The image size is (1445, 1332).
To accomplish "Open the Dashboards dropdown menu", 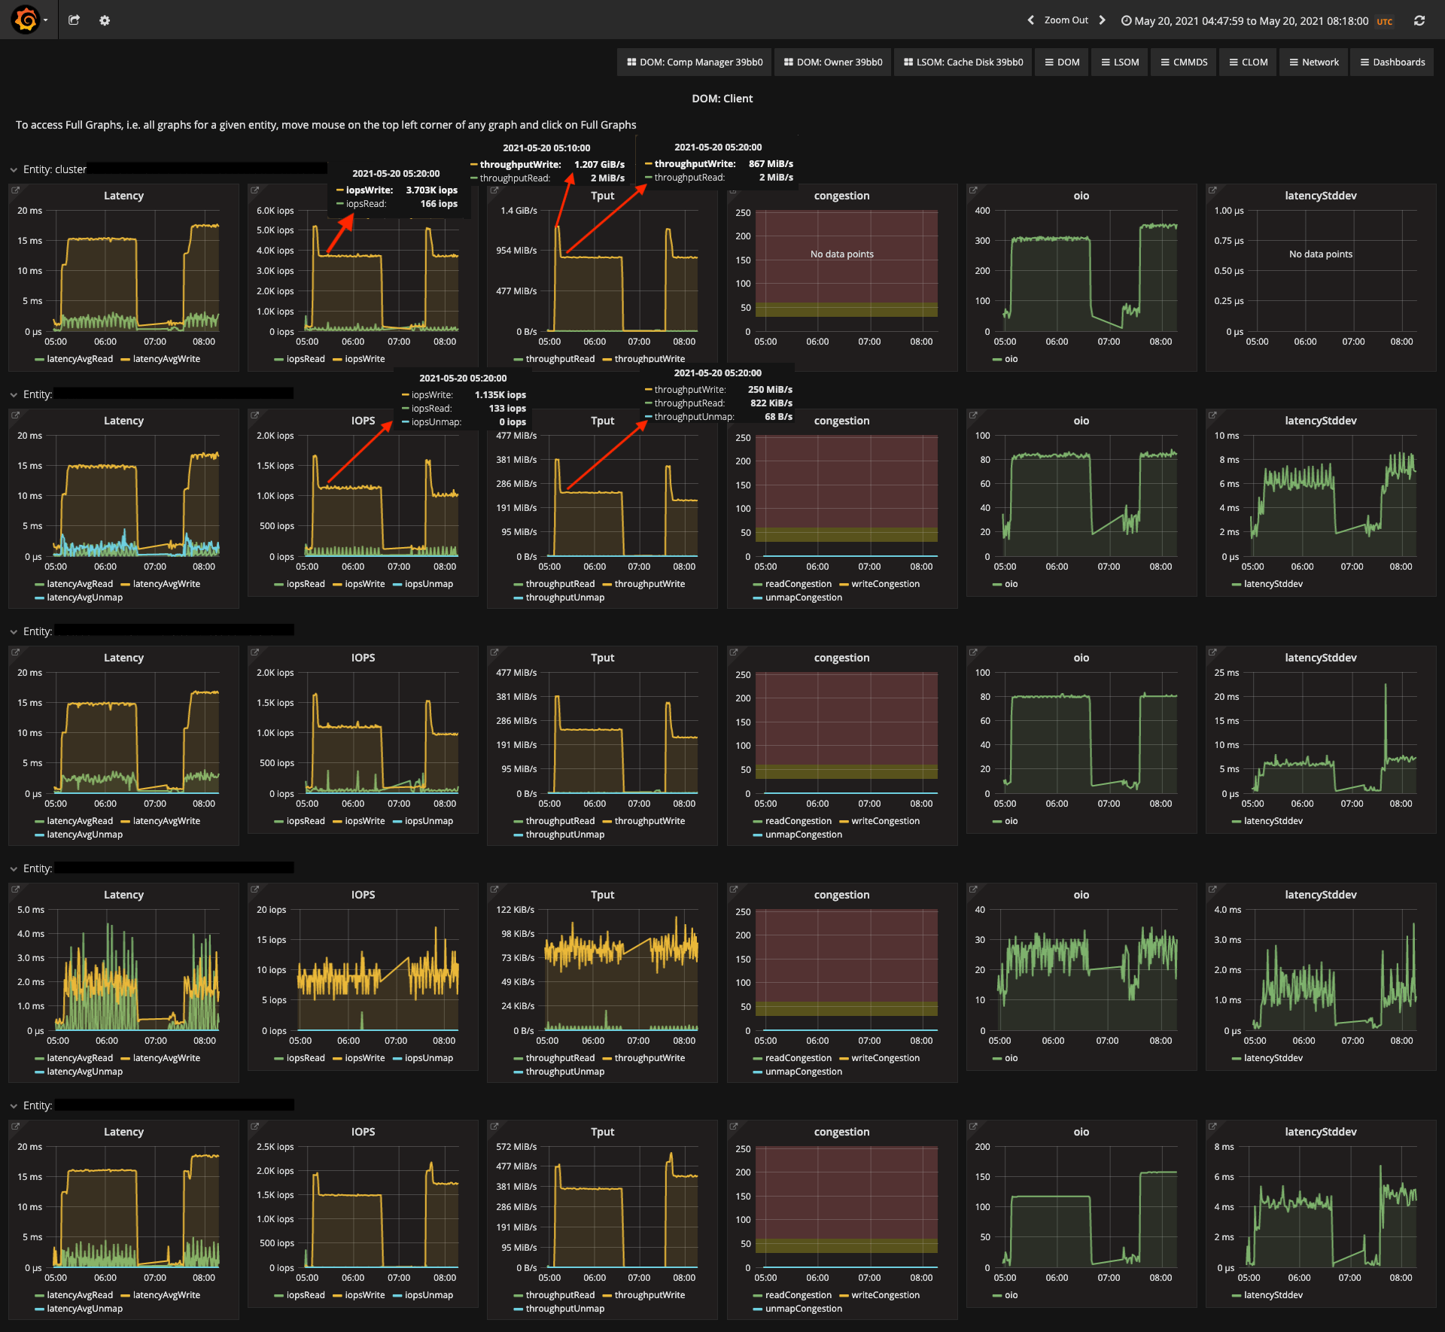I will [1392, 62].
